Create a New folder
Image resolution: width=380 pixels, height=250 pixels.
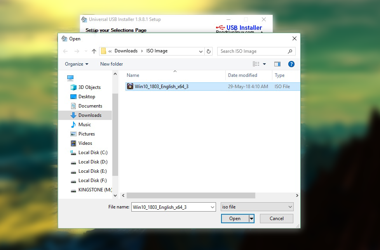coord(112,64)
